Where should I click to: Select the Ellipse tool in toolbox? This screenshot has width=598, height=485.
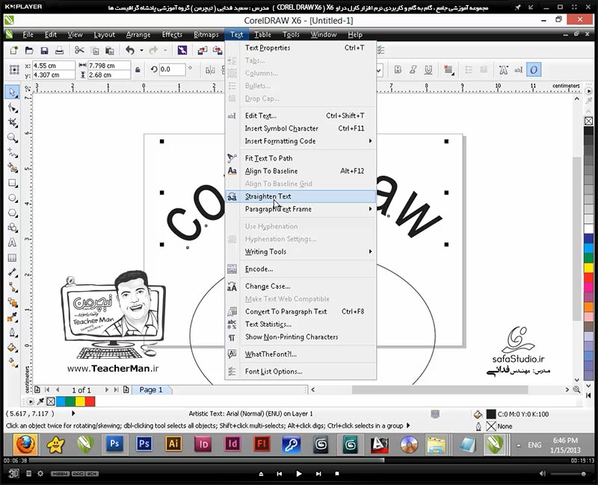pos(12,198)
